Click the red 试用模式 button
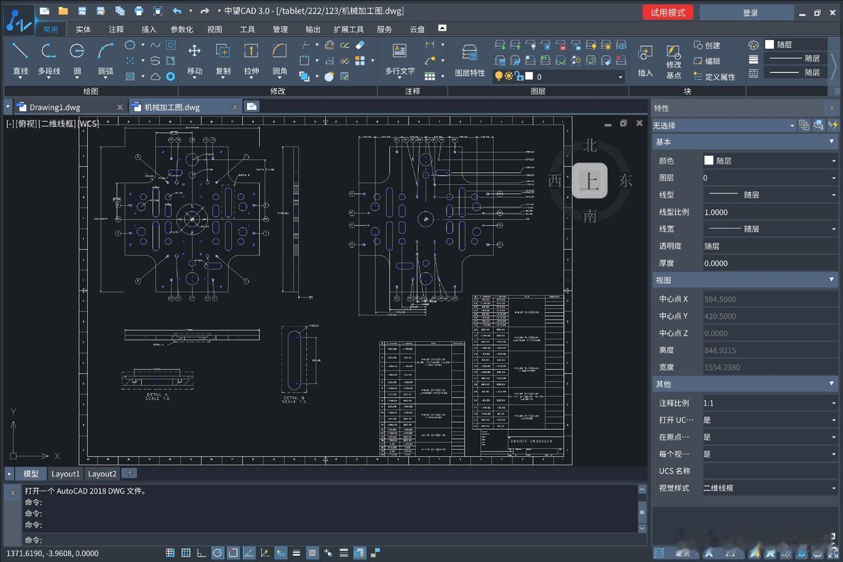Screen dimensions: 843x562 pos(668,13)
